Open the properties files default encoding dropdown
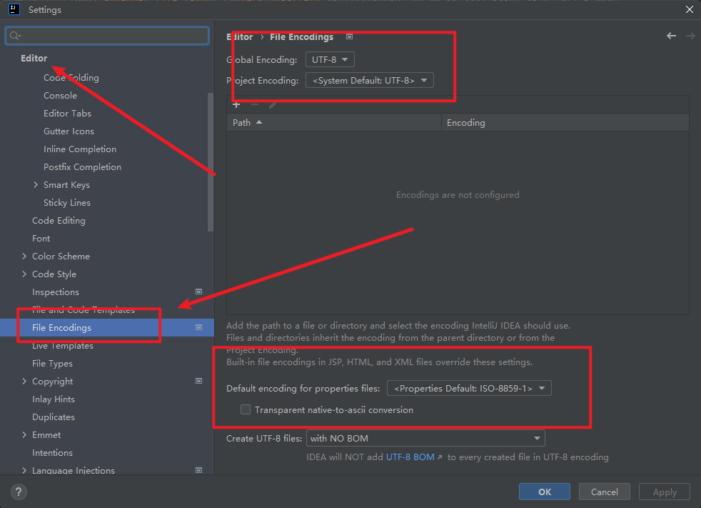 point(470,389)
